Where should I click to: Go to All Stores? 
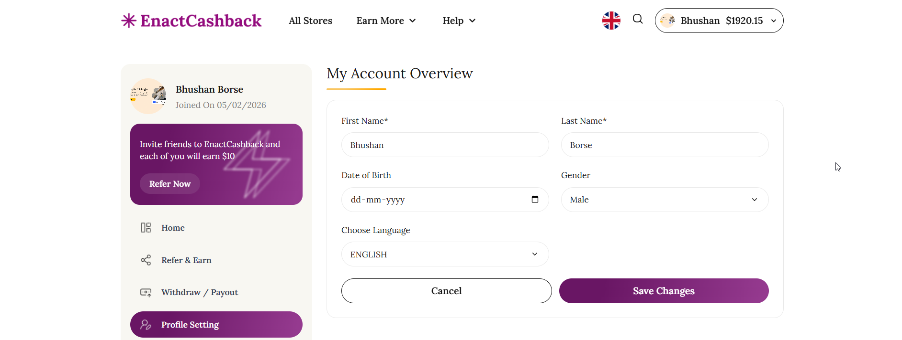click(x=310, y=21)
